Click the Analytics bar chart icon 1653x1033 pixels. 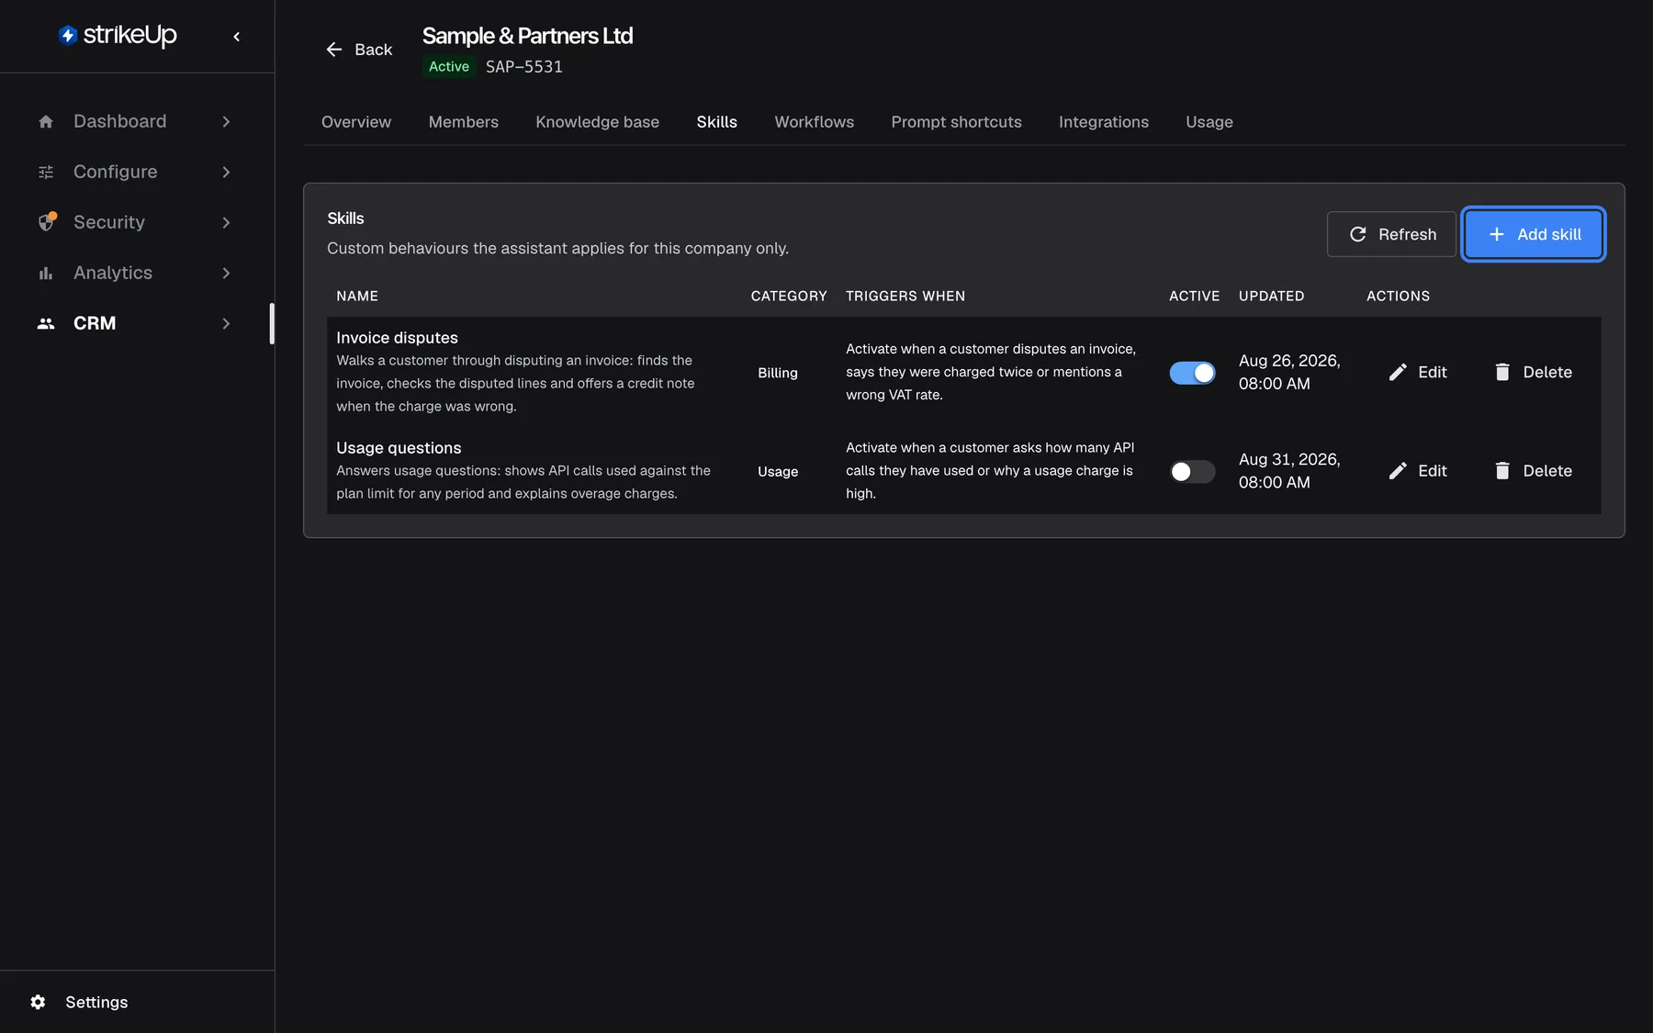tap(46, 273)
